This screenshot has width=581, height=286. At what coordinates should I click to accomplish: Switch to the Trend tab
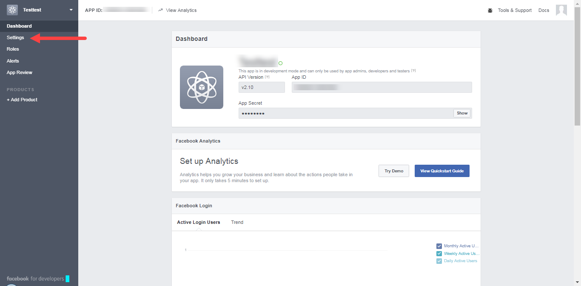[237, 222]
